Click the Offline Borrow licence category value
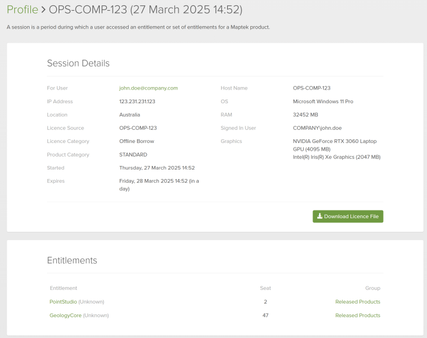Screen dimensions: 427x338 point(136,141)
